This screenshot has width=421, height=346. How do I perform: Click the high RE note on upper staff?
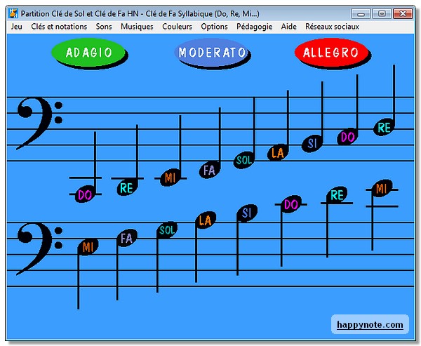coord(384,127)
